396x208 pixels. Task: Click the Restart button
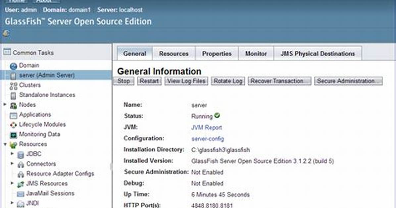[149, 81]
